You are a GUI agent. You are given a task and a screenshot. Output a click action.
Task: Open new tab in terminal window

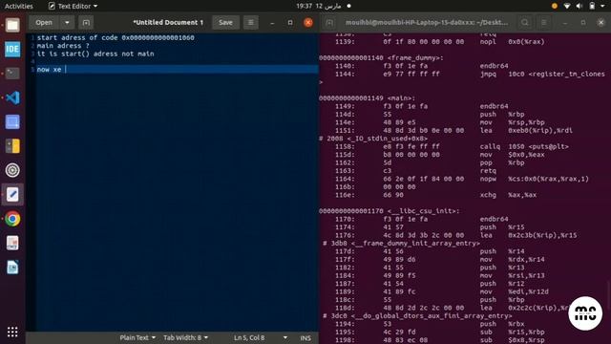[329, 23]
